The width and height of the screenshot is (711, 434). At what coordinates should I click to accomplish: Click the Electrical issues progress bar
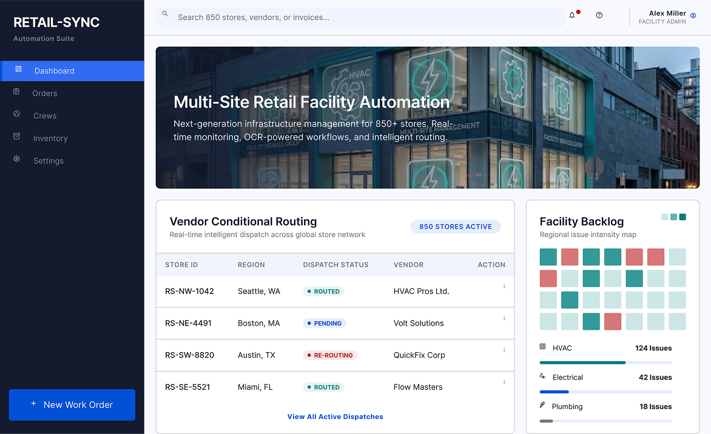pos(606,392)
